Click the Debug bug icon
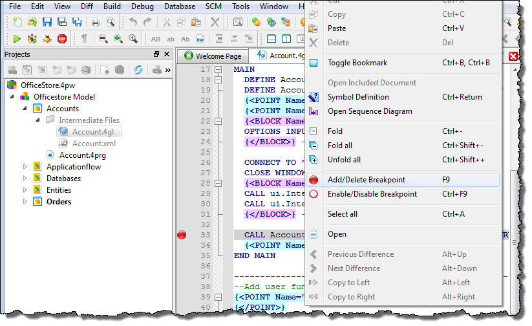Image resolution: width=532 pixels, height=326 pixels. (47, 39)
